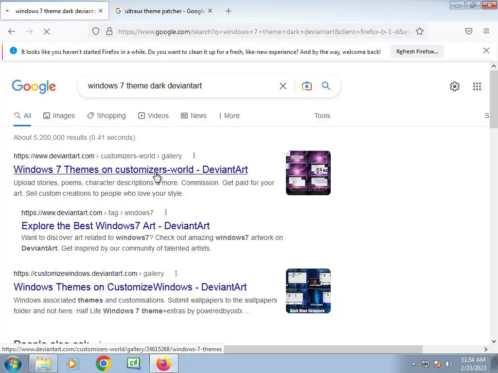
Task: Switch to Shopping results
Action: pyautogui.click(x=107, y=116)
